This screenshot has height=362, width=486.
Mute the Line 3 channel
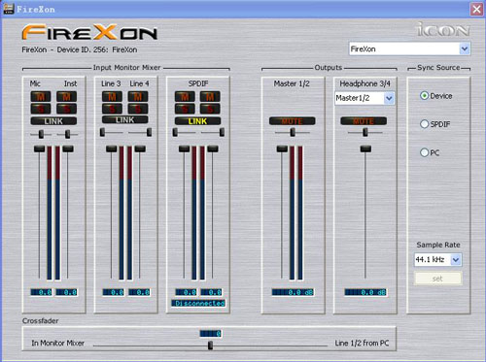click(x=112, y=96)
